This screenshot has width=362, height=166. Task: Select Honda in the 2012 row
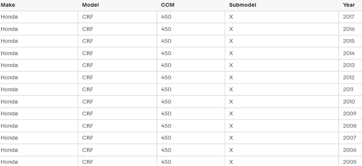coord(9,77)
